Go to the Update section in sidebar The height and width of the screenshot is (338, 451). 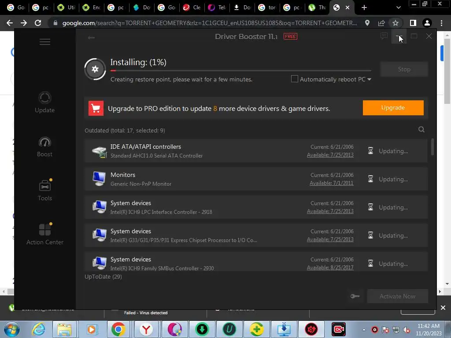pyautogui.click(x=44, y=102)
